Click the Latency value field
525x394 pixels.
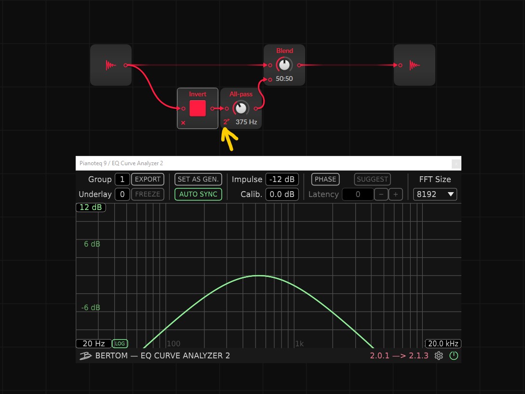(x=358, y=194)
